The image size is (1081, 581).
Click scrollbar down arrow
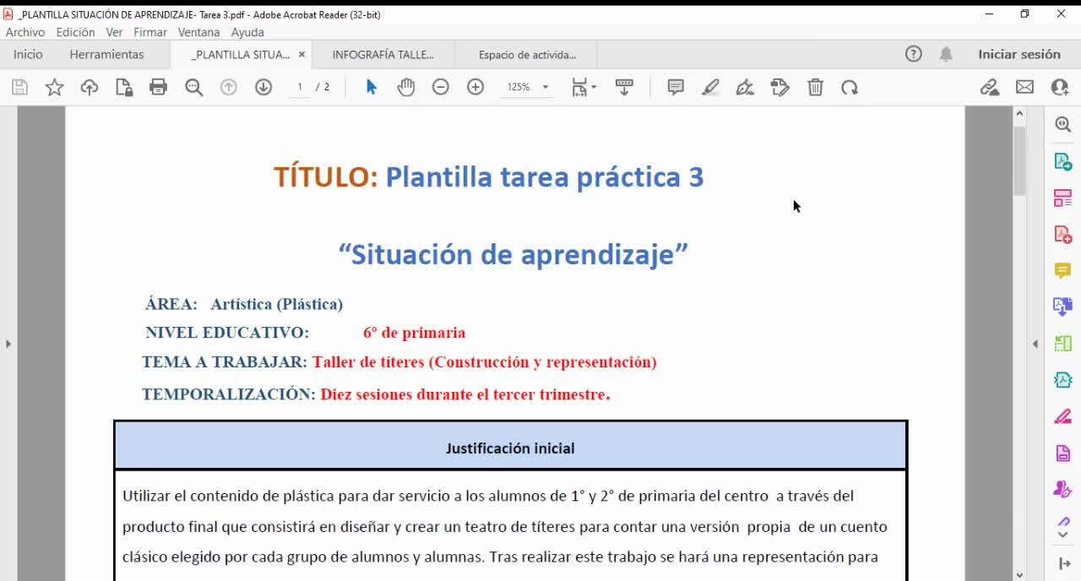coord(1019,575)
